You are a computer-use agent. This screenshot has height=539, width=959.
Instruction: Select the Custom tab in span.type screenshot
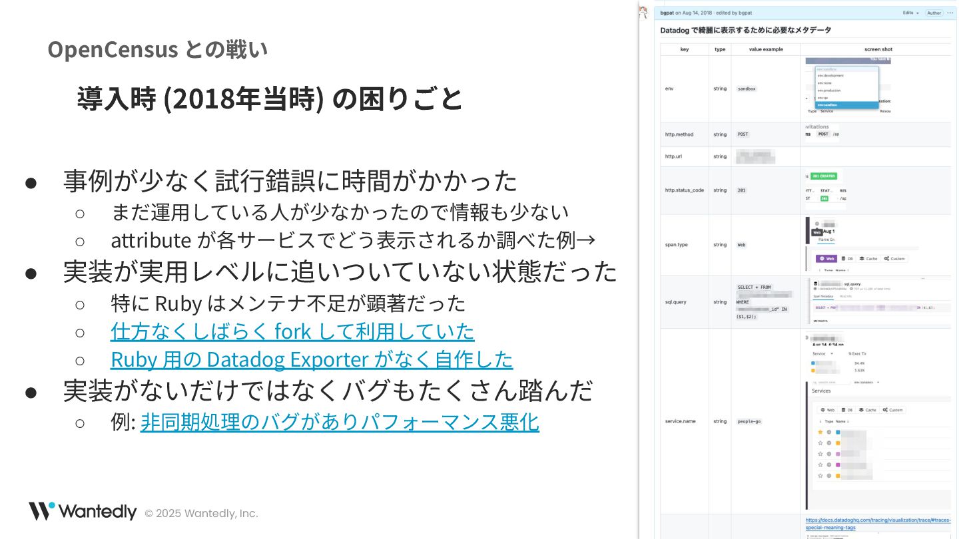894,259
